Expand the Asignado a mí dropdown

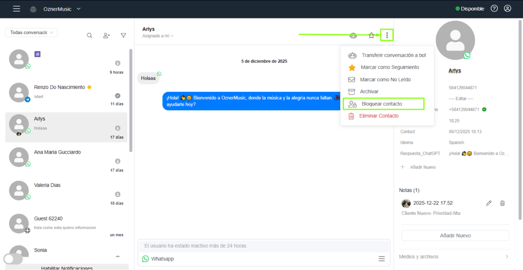pyautogui.click(x=158, y=36)
